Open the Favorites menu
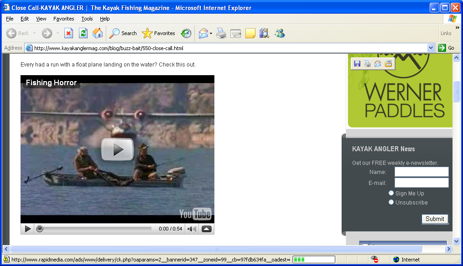 63,19
